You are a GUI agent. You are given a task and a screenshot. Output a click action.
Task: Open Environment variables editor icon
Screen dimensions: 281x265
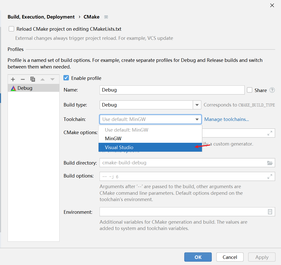[270, 212]
